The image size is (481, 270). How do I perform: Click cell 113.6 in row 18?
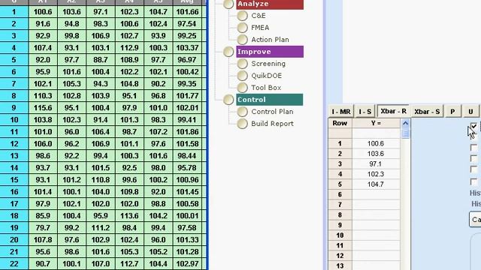pos(129,216)
